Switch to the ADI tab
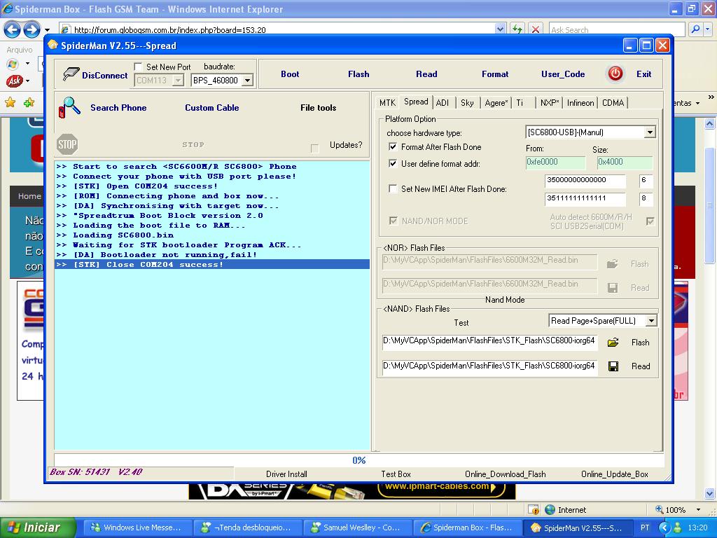 tap(443, 103)
